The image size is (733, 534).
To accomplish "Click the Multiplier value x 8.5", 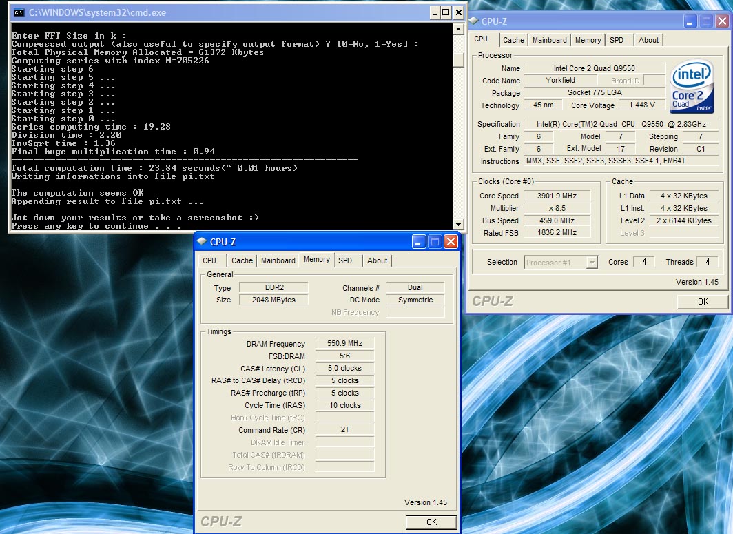I will click(557, 208).
